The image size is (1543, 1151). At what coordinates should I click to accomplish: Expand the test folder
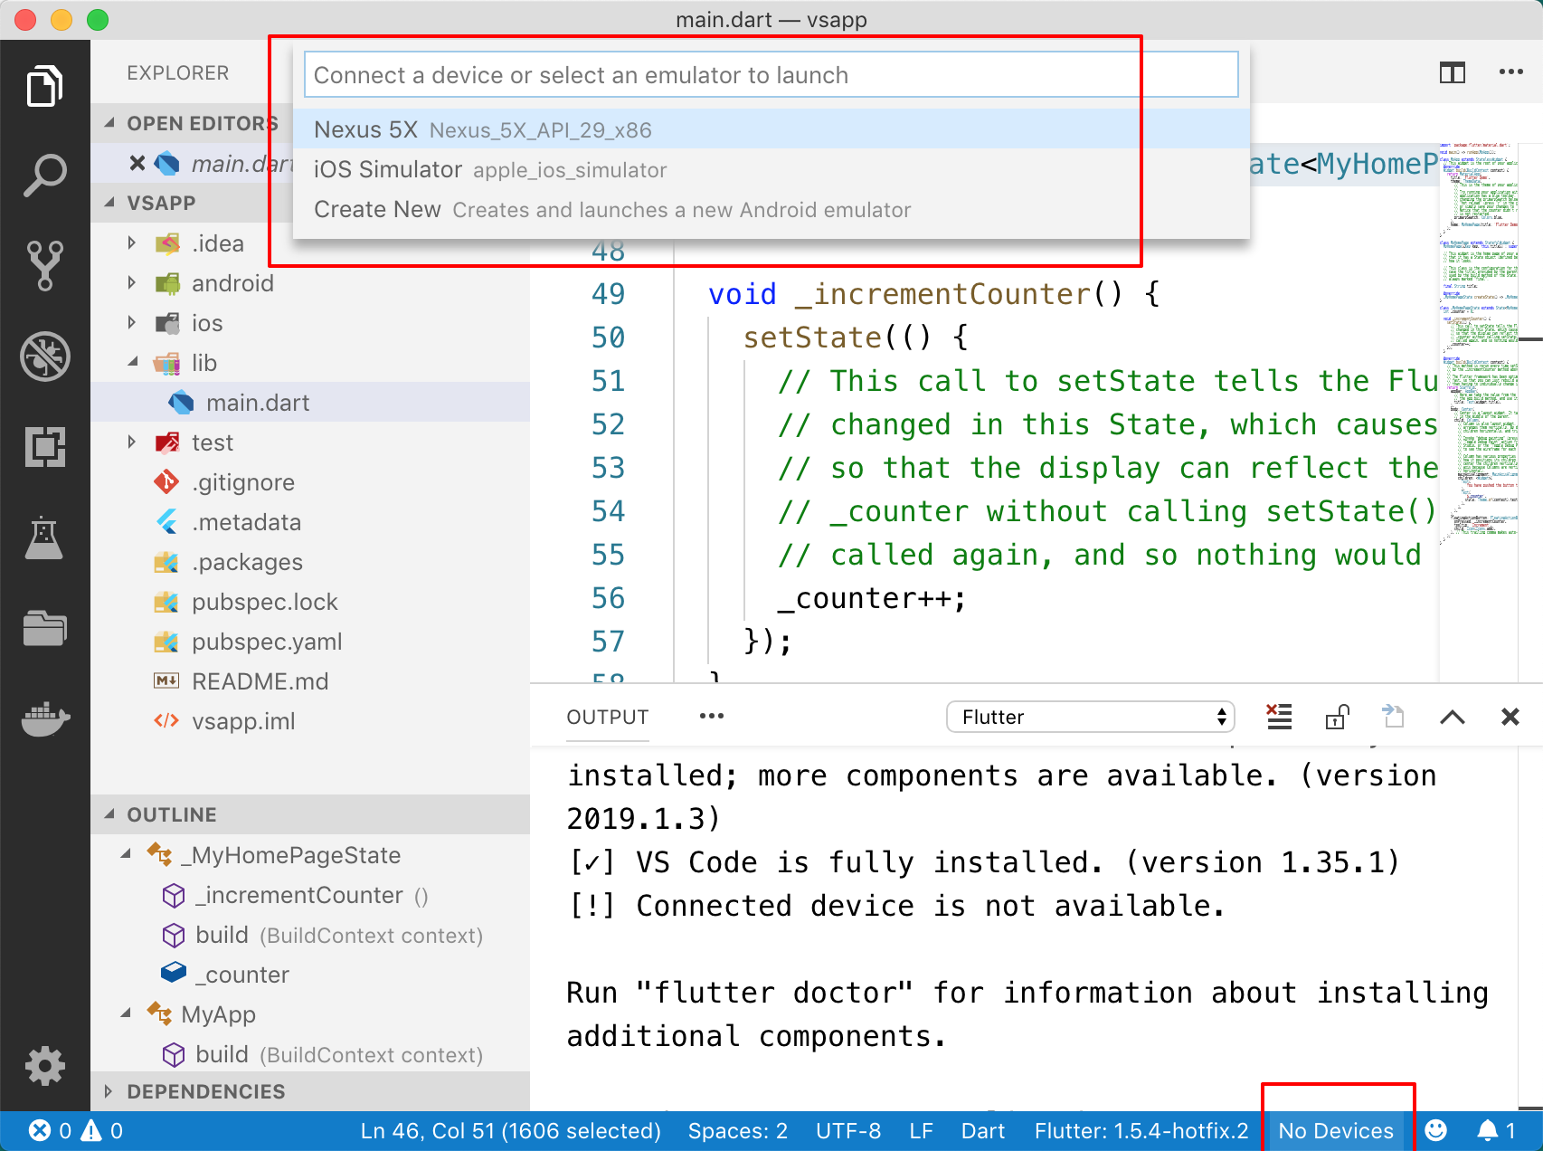coord(132,442)
